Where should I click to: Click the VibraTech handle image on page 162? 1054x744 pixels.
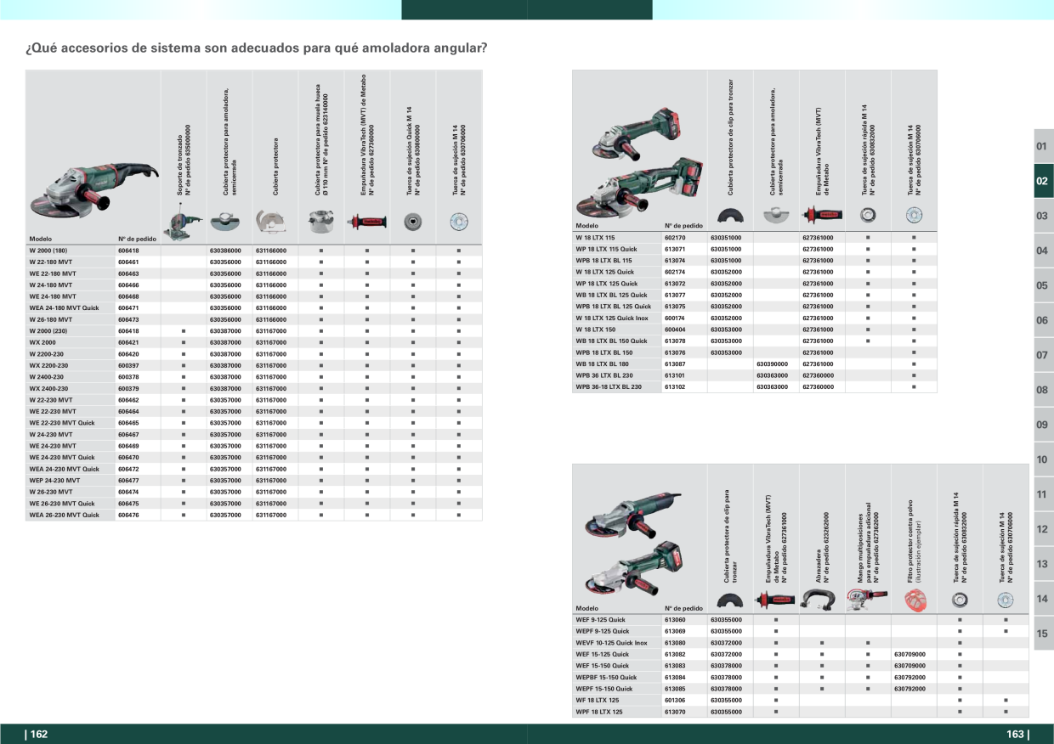pyautogui.click(x=366, y=223)
